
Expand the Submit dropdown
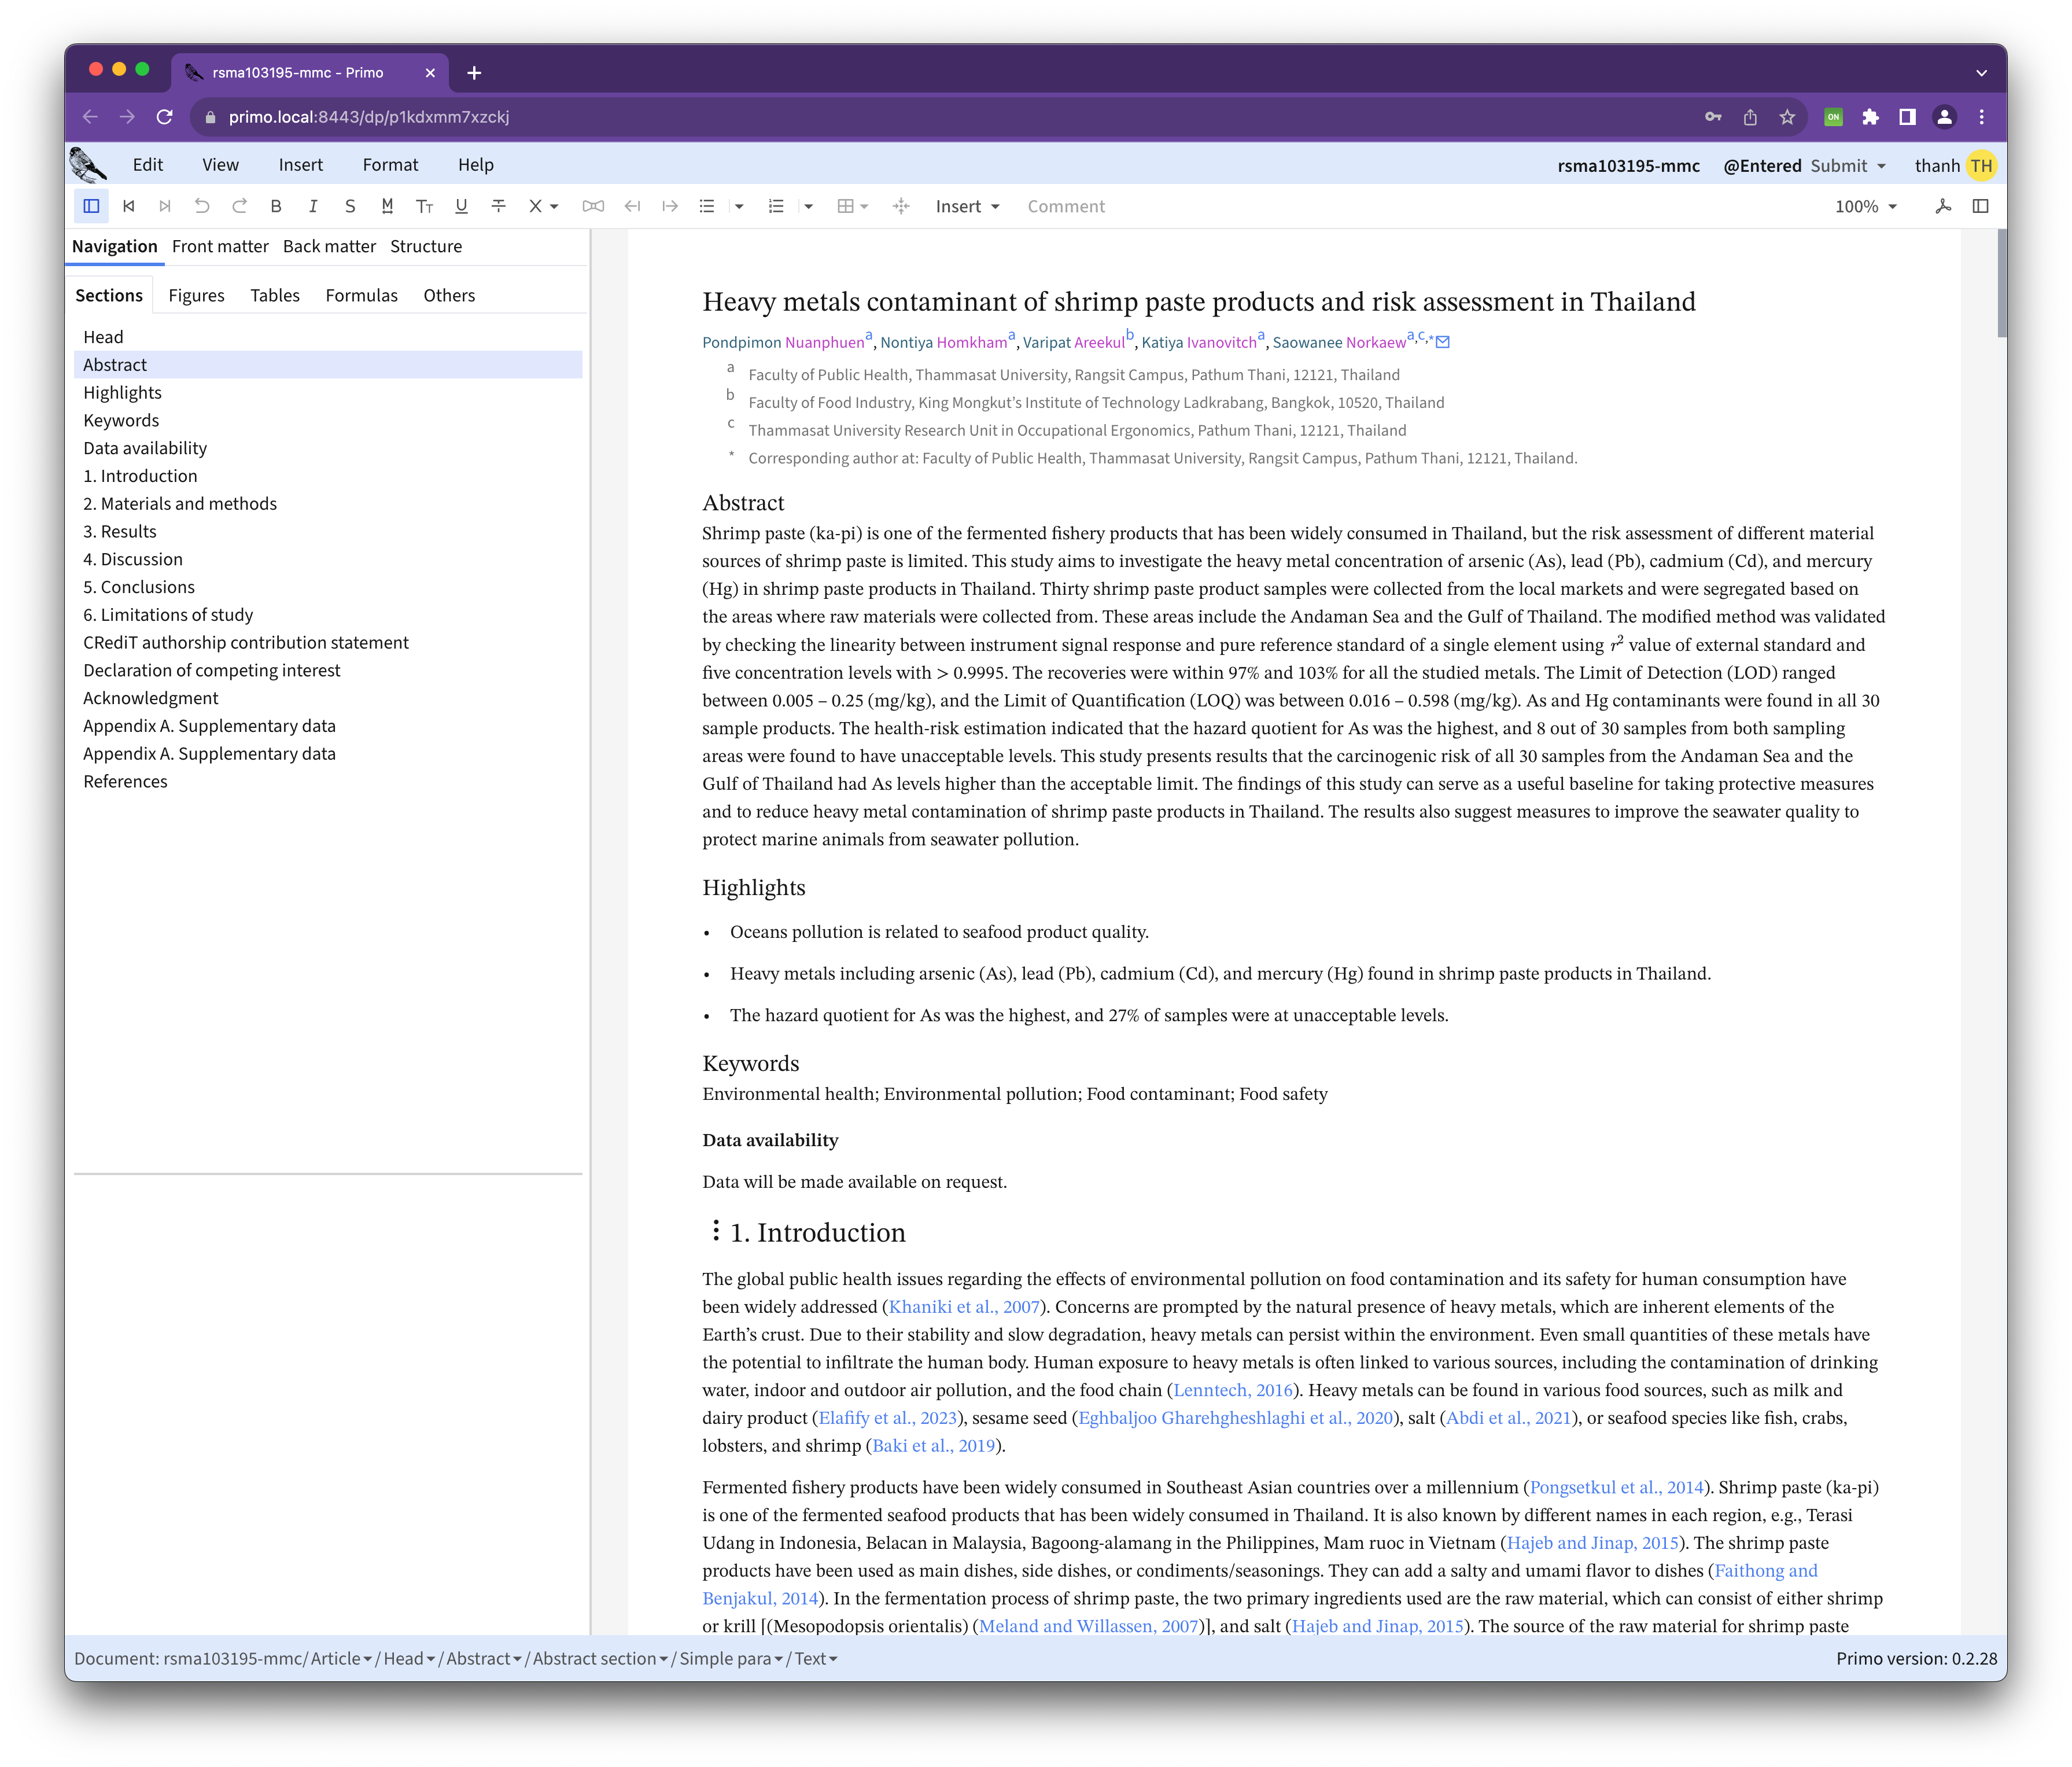pyautogui.click(x=1848, y=166)
